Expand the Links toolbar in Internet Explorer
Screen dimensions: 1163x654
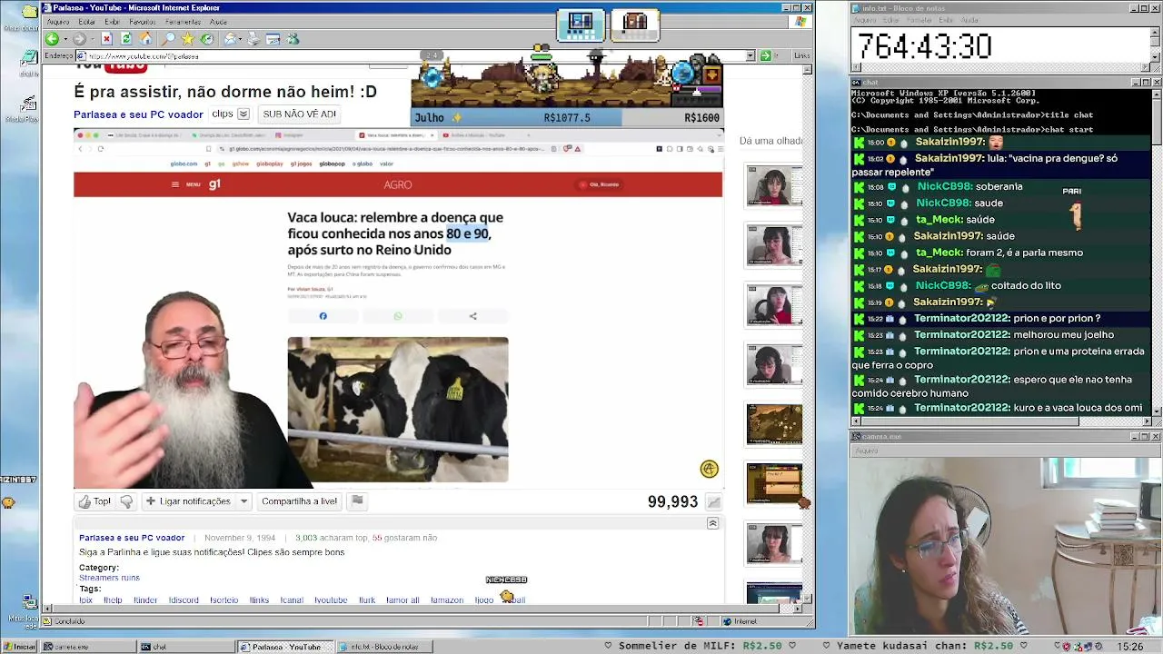pyautogui.click(x=801, y=55)
